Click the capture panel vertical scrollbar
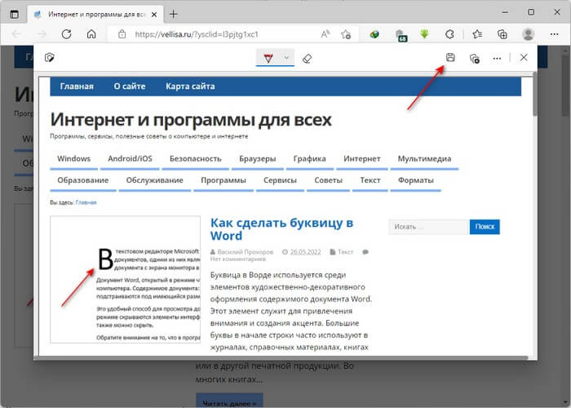This screenshot has height=408, width=571. [535, 94]
